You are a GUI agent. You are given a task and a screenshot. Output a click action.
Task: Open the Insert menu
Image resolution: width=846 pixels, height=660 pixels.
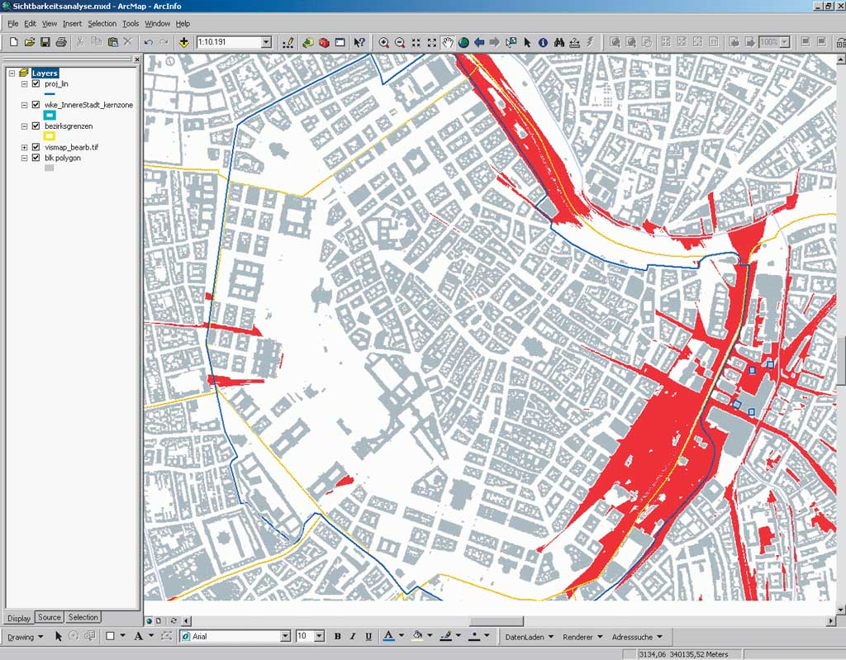[x=73, y=24]
